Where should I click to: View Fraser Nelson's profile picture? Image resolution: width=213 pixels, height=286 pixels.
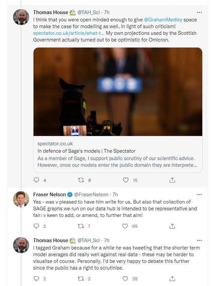click(x=21, y=200)
